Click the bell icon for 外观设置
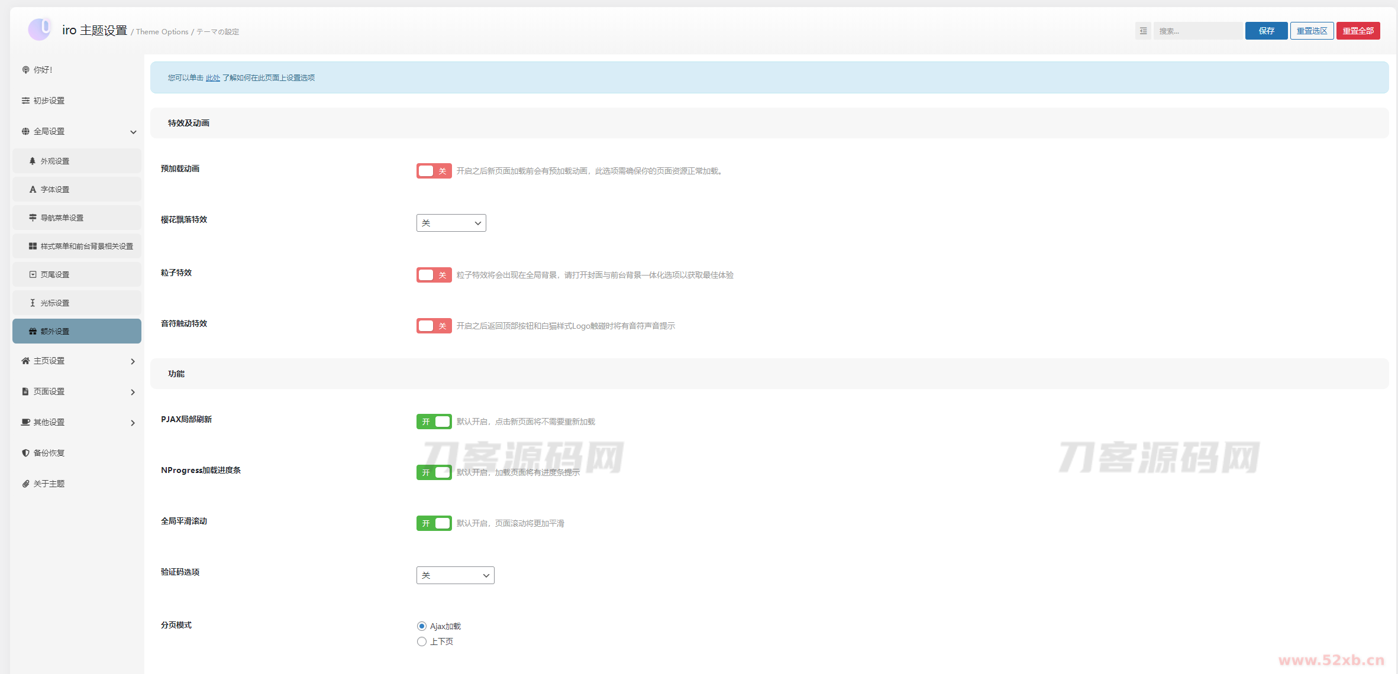The image size is (1398, 674). pos(33,161)
